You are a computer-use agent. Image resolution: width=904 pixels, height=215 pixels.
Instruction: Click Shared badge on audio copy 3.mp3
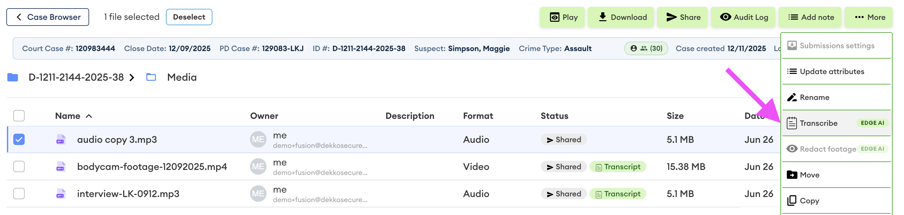point(564,140)
